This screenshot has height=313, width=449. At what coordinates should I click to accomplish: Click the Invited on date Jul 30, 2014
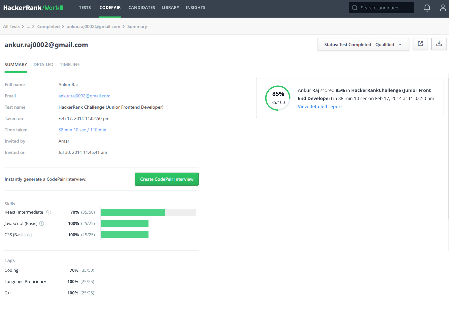[83, 152]
